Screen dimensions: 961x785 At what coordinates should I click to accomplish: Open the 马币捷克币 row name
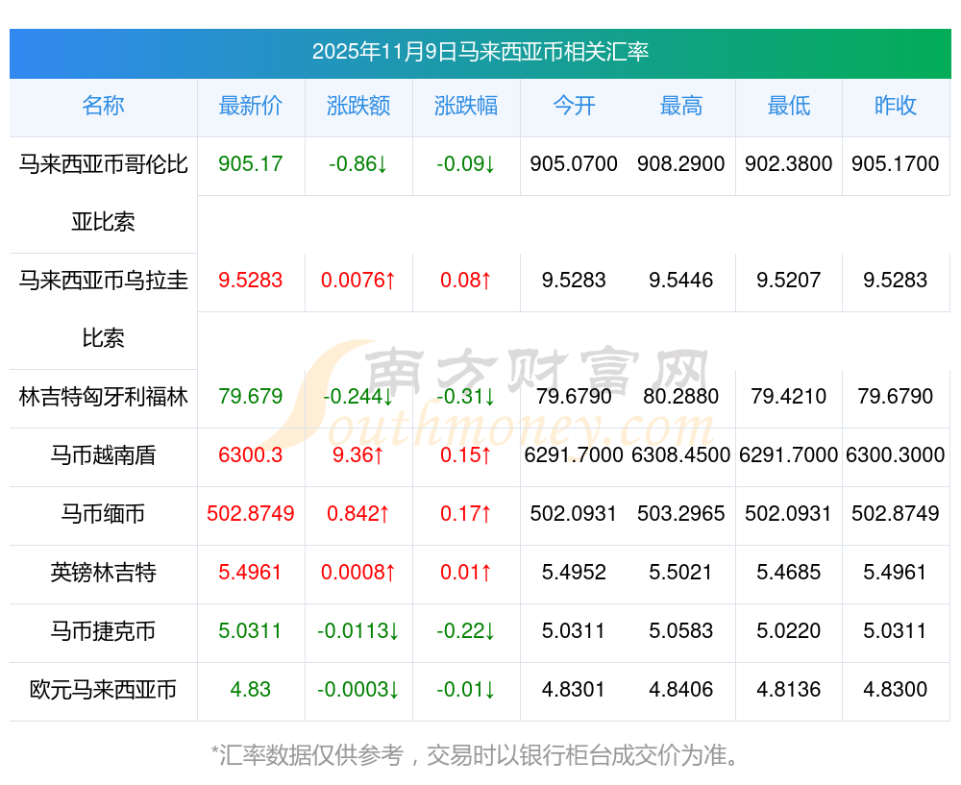(103, 631)
